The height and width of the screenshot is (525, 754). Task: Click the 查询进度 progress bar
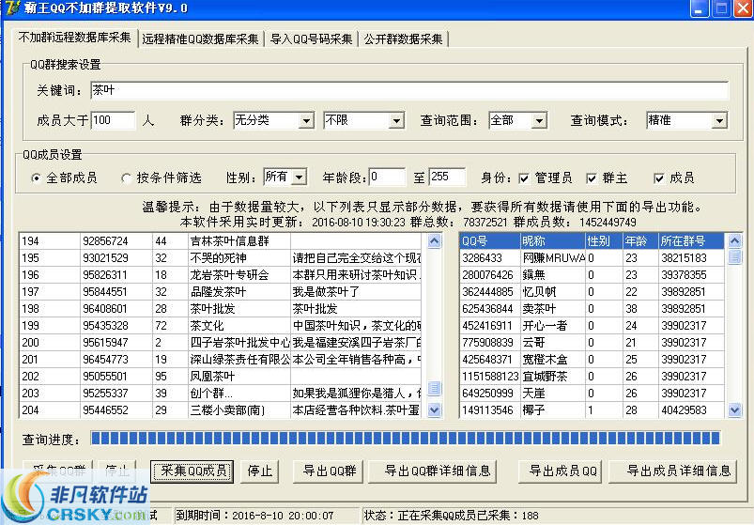(406, 438)
